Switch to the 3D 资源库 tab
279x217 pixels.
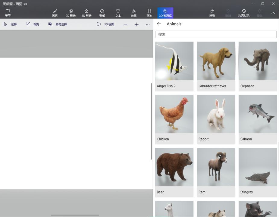point(165,13)
